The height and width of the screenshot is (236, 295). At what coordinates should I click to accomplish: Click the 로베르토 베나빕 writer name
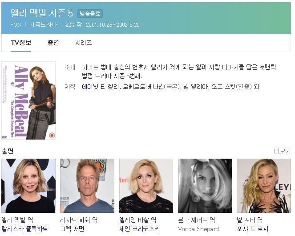point(142,86)
